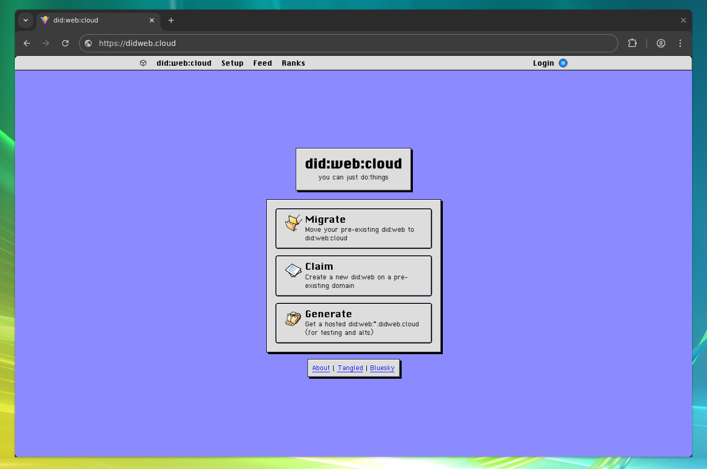
Task: Open the Ranks page
Action: [293, 63]
